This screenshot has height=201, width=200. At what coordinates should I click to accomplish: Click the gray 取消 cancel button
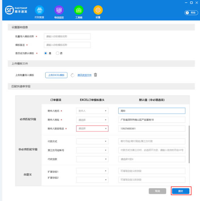click(157, 191)
